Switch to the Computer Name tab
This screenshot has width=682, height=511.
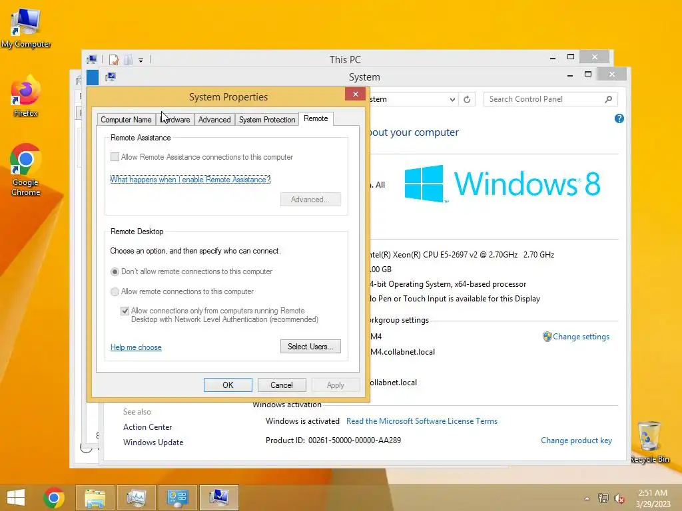click(126, 120)
